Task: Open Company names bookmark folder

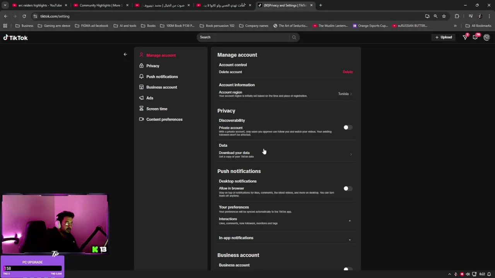Action: pyautogui.click(x=254, y=26)
